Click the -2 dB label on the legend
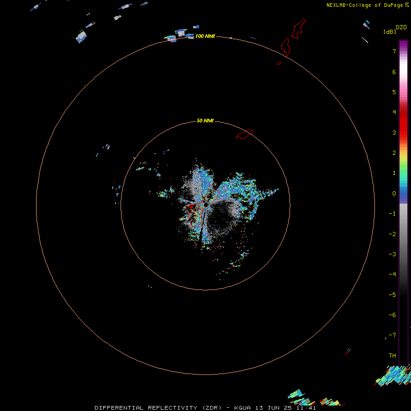Image resolution: width=411 pixels, height=411 pixels. 392,234
